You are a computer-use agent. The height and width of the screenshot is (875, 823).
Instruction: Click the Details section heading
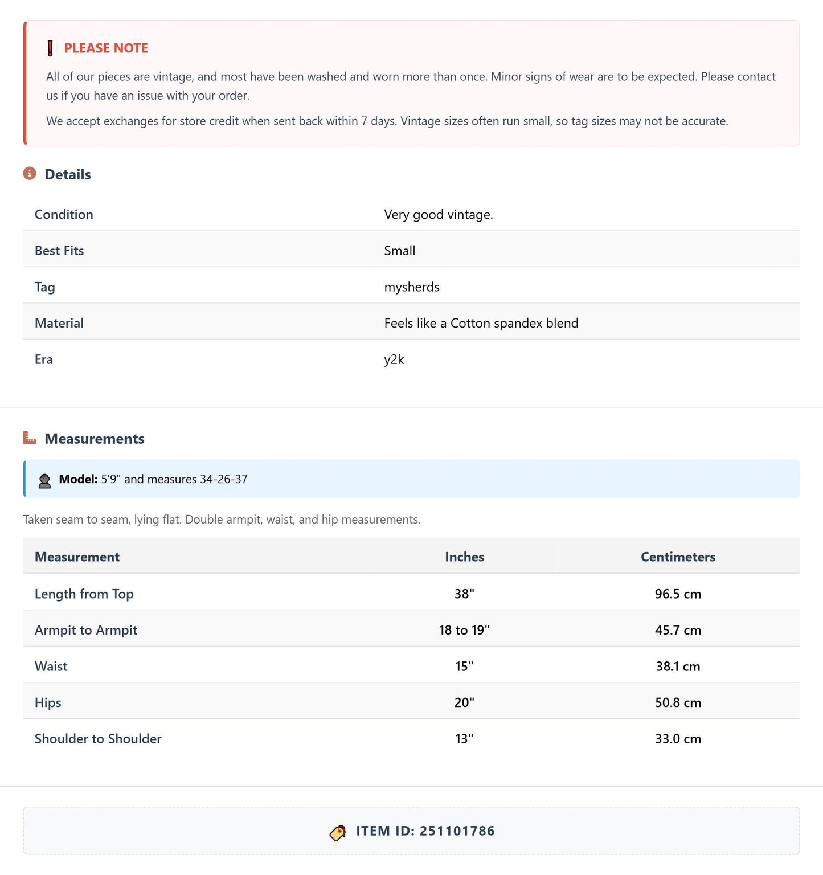click(68, 174)
